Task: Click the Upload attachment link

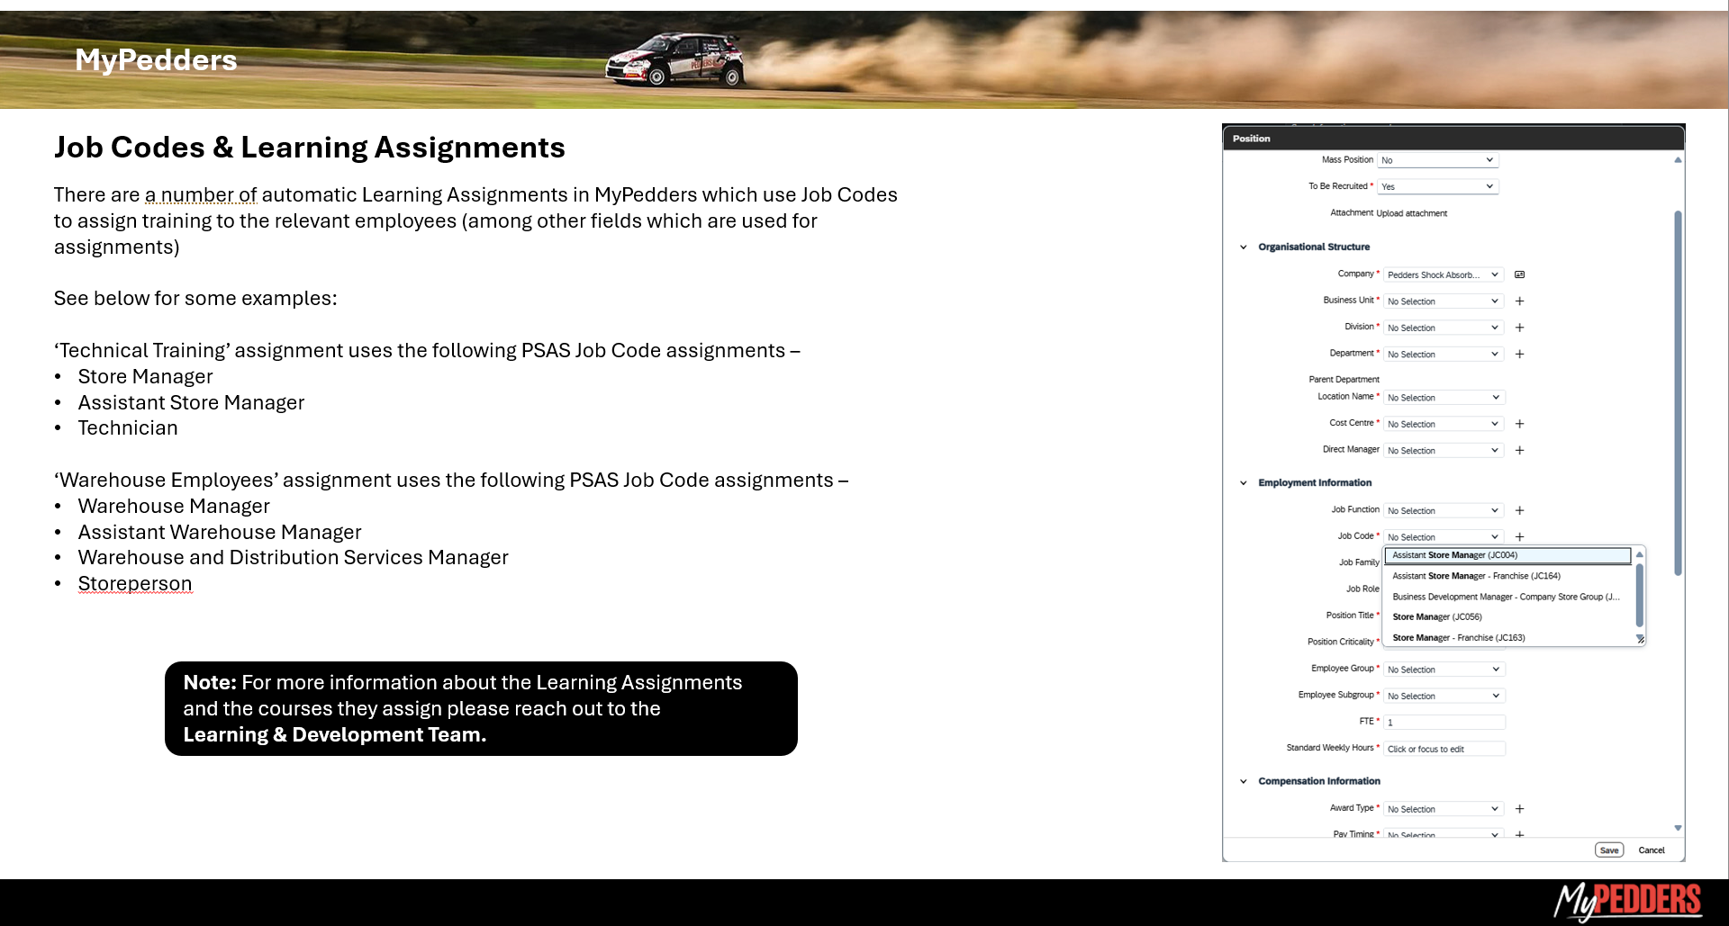Action: (x=1411, y=213)
